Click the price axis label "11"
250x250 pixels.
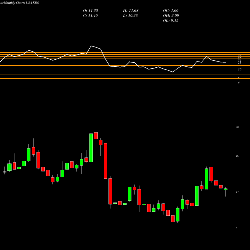(x=237, y=192)
